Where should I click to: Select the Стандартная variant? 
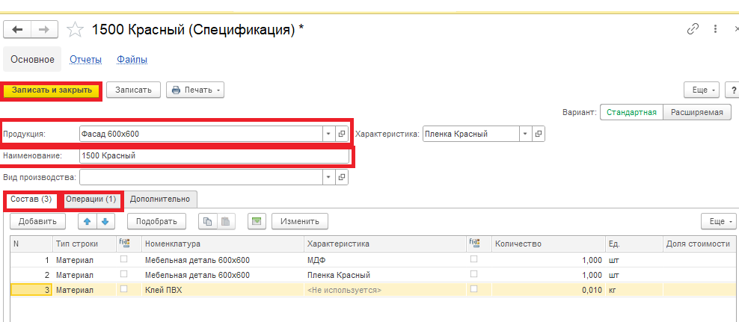pyautogui.click(x=631, y=113)
